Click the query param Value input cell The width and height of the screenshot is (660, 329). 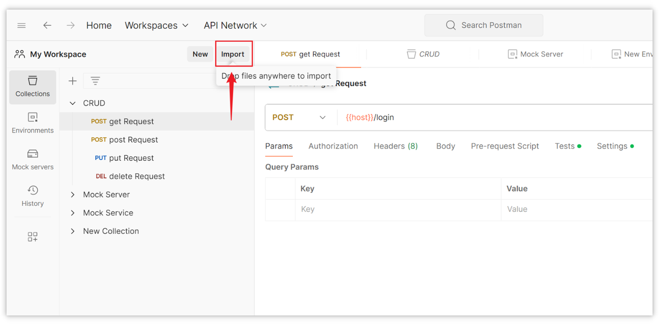(x=576, y=209)
